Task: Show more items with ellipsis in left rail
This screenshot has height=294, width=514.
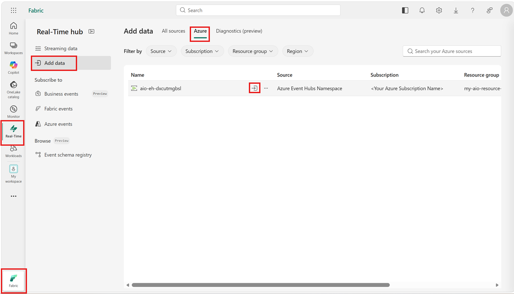Action: pyautogui.click(x=13, y=196)
